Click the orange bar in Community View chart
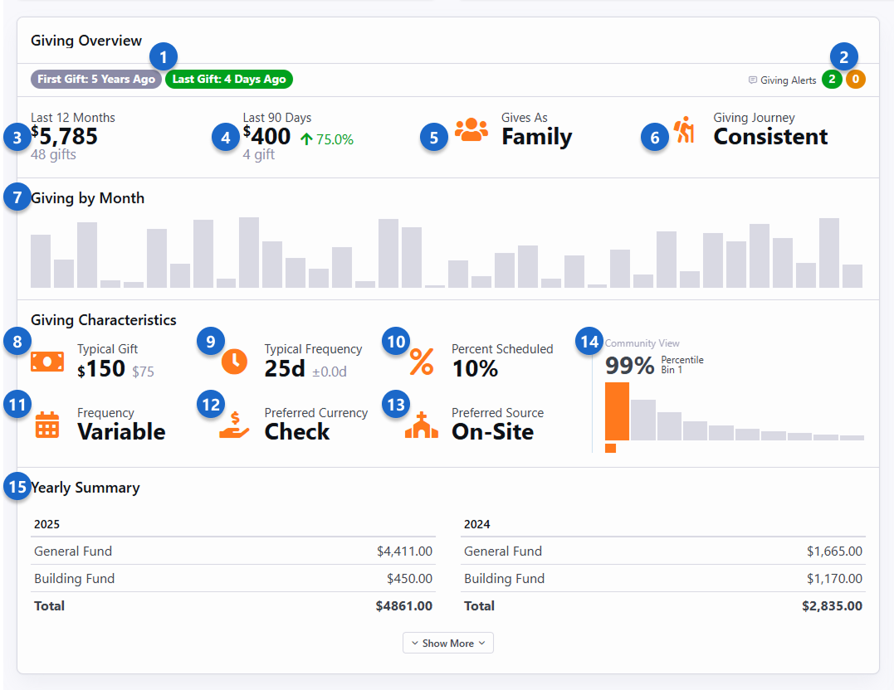 pyautogui.click(x=617, y=411)
